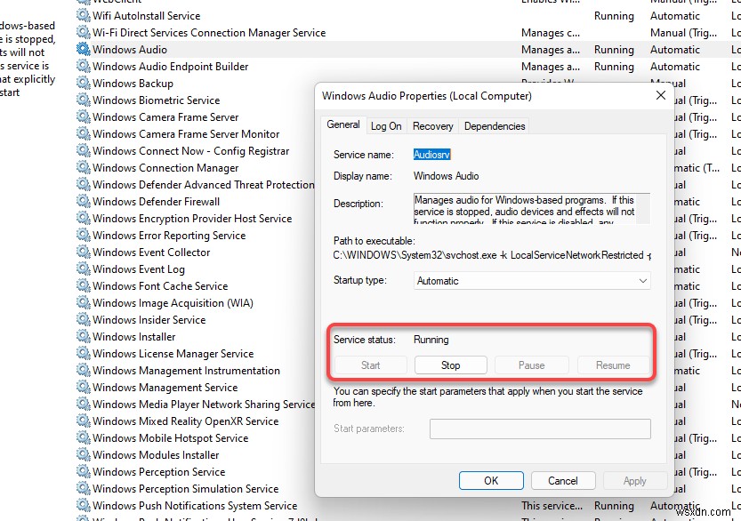Select Wifi AutoInstall Service in the list

[146, 16]
